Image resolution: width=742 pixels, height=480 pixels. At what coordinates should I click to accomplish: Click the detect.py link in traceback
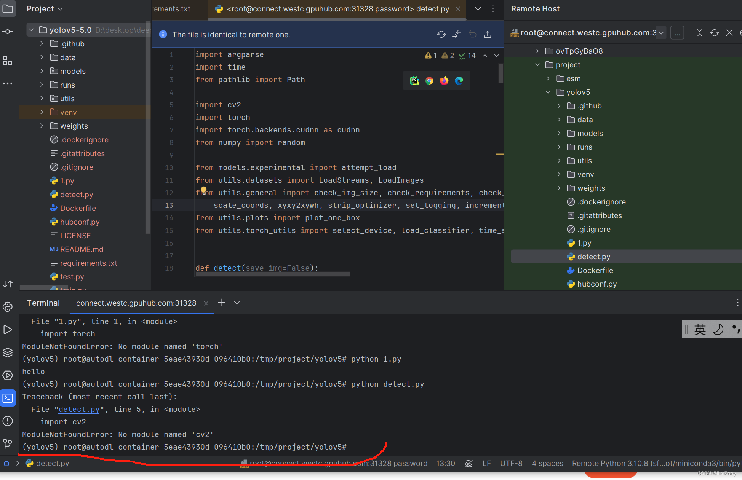pyautogui.click(x=79, y=409)
